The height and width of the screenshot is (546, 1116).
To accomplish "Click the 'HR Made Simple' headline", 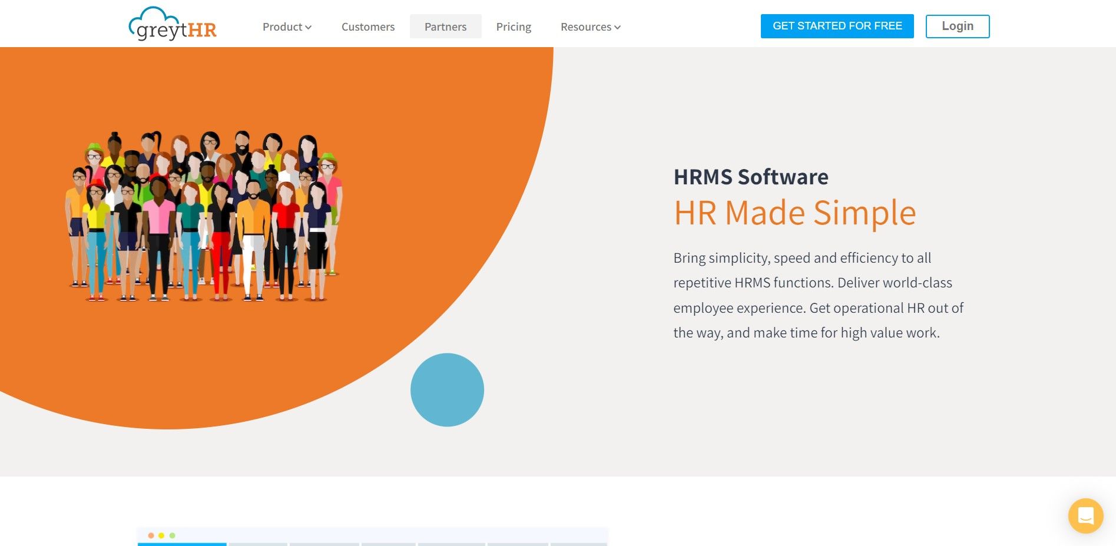I will click(x=795, y=213).
